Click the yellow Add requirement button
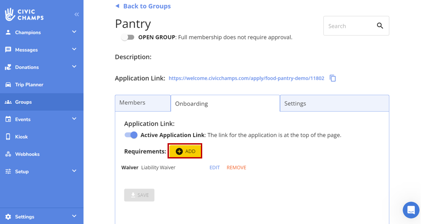 pos(185,151)
